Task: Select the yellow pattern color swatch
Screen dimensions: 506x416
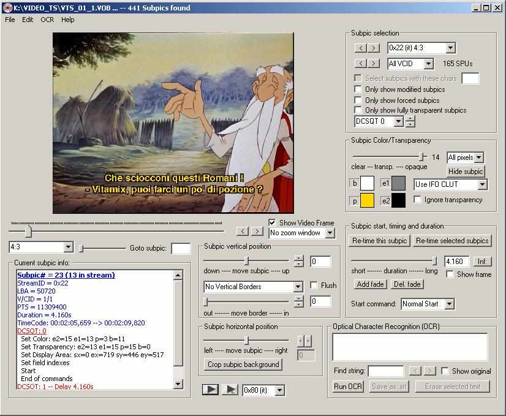Action: pyautogui.click(x=367, y=200)
